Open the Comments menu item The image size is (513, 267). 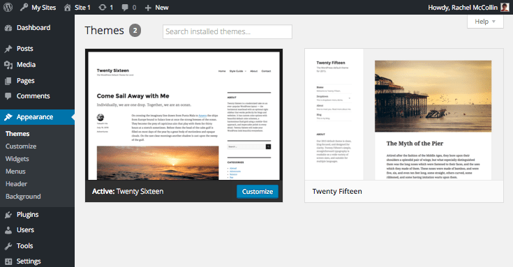coord(34,96)
